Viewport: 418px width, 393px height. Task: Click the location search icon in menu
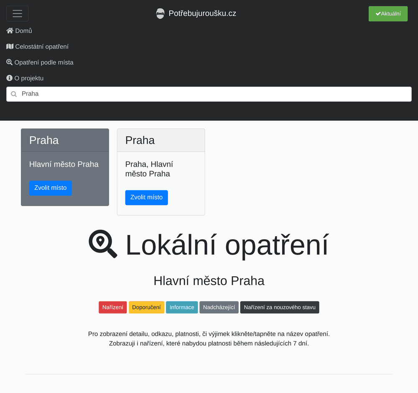[x=10, y=62]
